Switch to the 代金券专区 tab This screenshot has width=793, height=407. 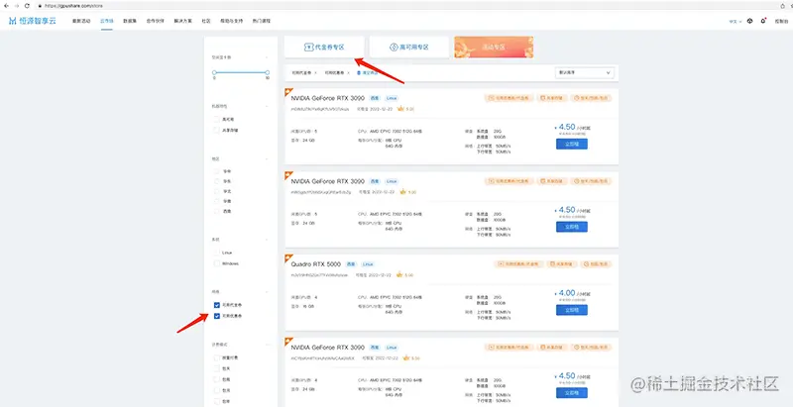click(324, 47)
